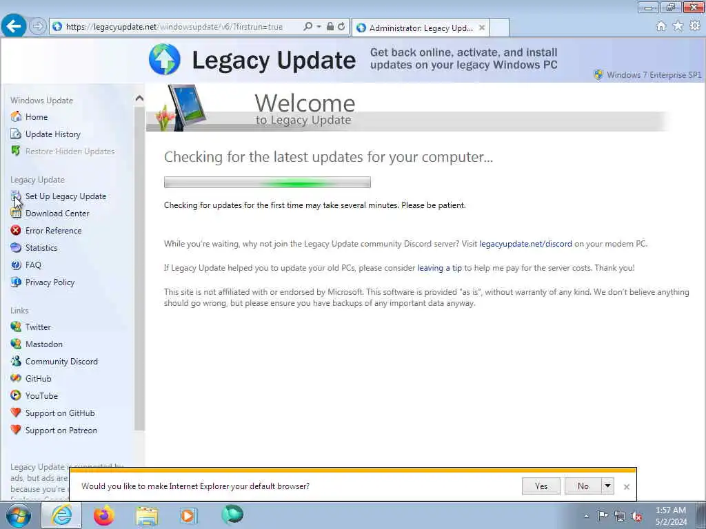Click the Home house icon in sidebar
Viewport: 706px width, 529px height.
pos(16,116)
